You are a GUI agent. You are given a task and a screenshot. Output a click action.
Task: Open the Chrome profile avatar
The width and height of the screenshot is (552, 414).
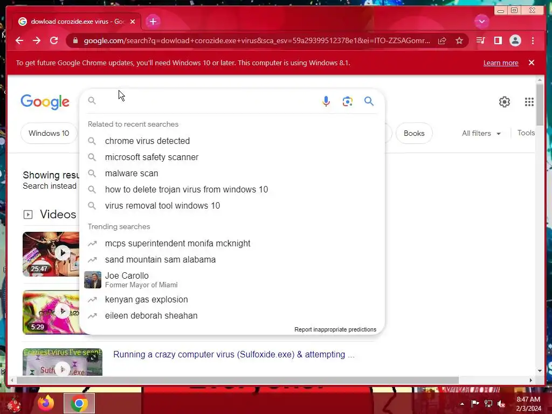coord(515,40)
